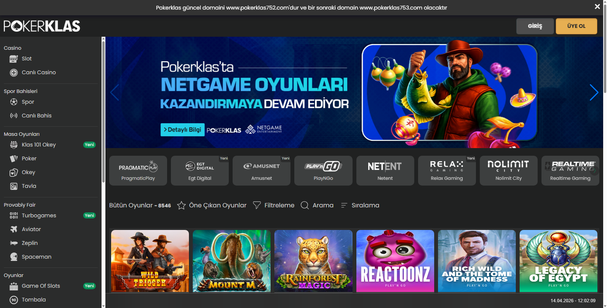Click Turbogames Yeni badge
This screenshot has width=607, height=308.
(89, 215)
